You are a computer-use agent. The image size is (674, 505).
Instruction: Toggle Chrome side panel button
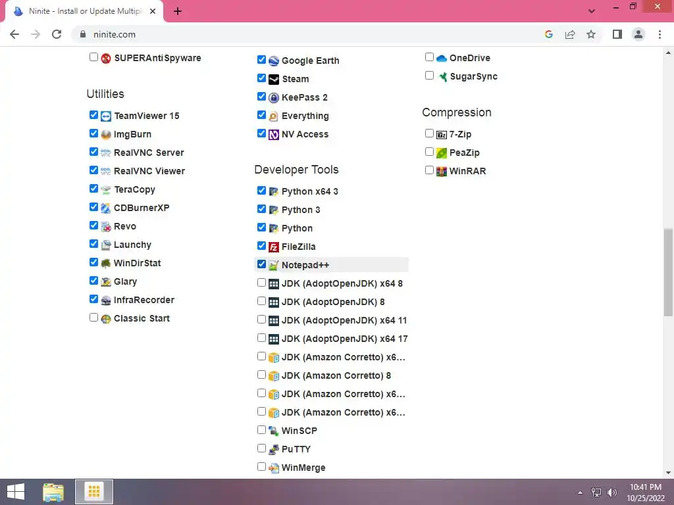[617, 34]
